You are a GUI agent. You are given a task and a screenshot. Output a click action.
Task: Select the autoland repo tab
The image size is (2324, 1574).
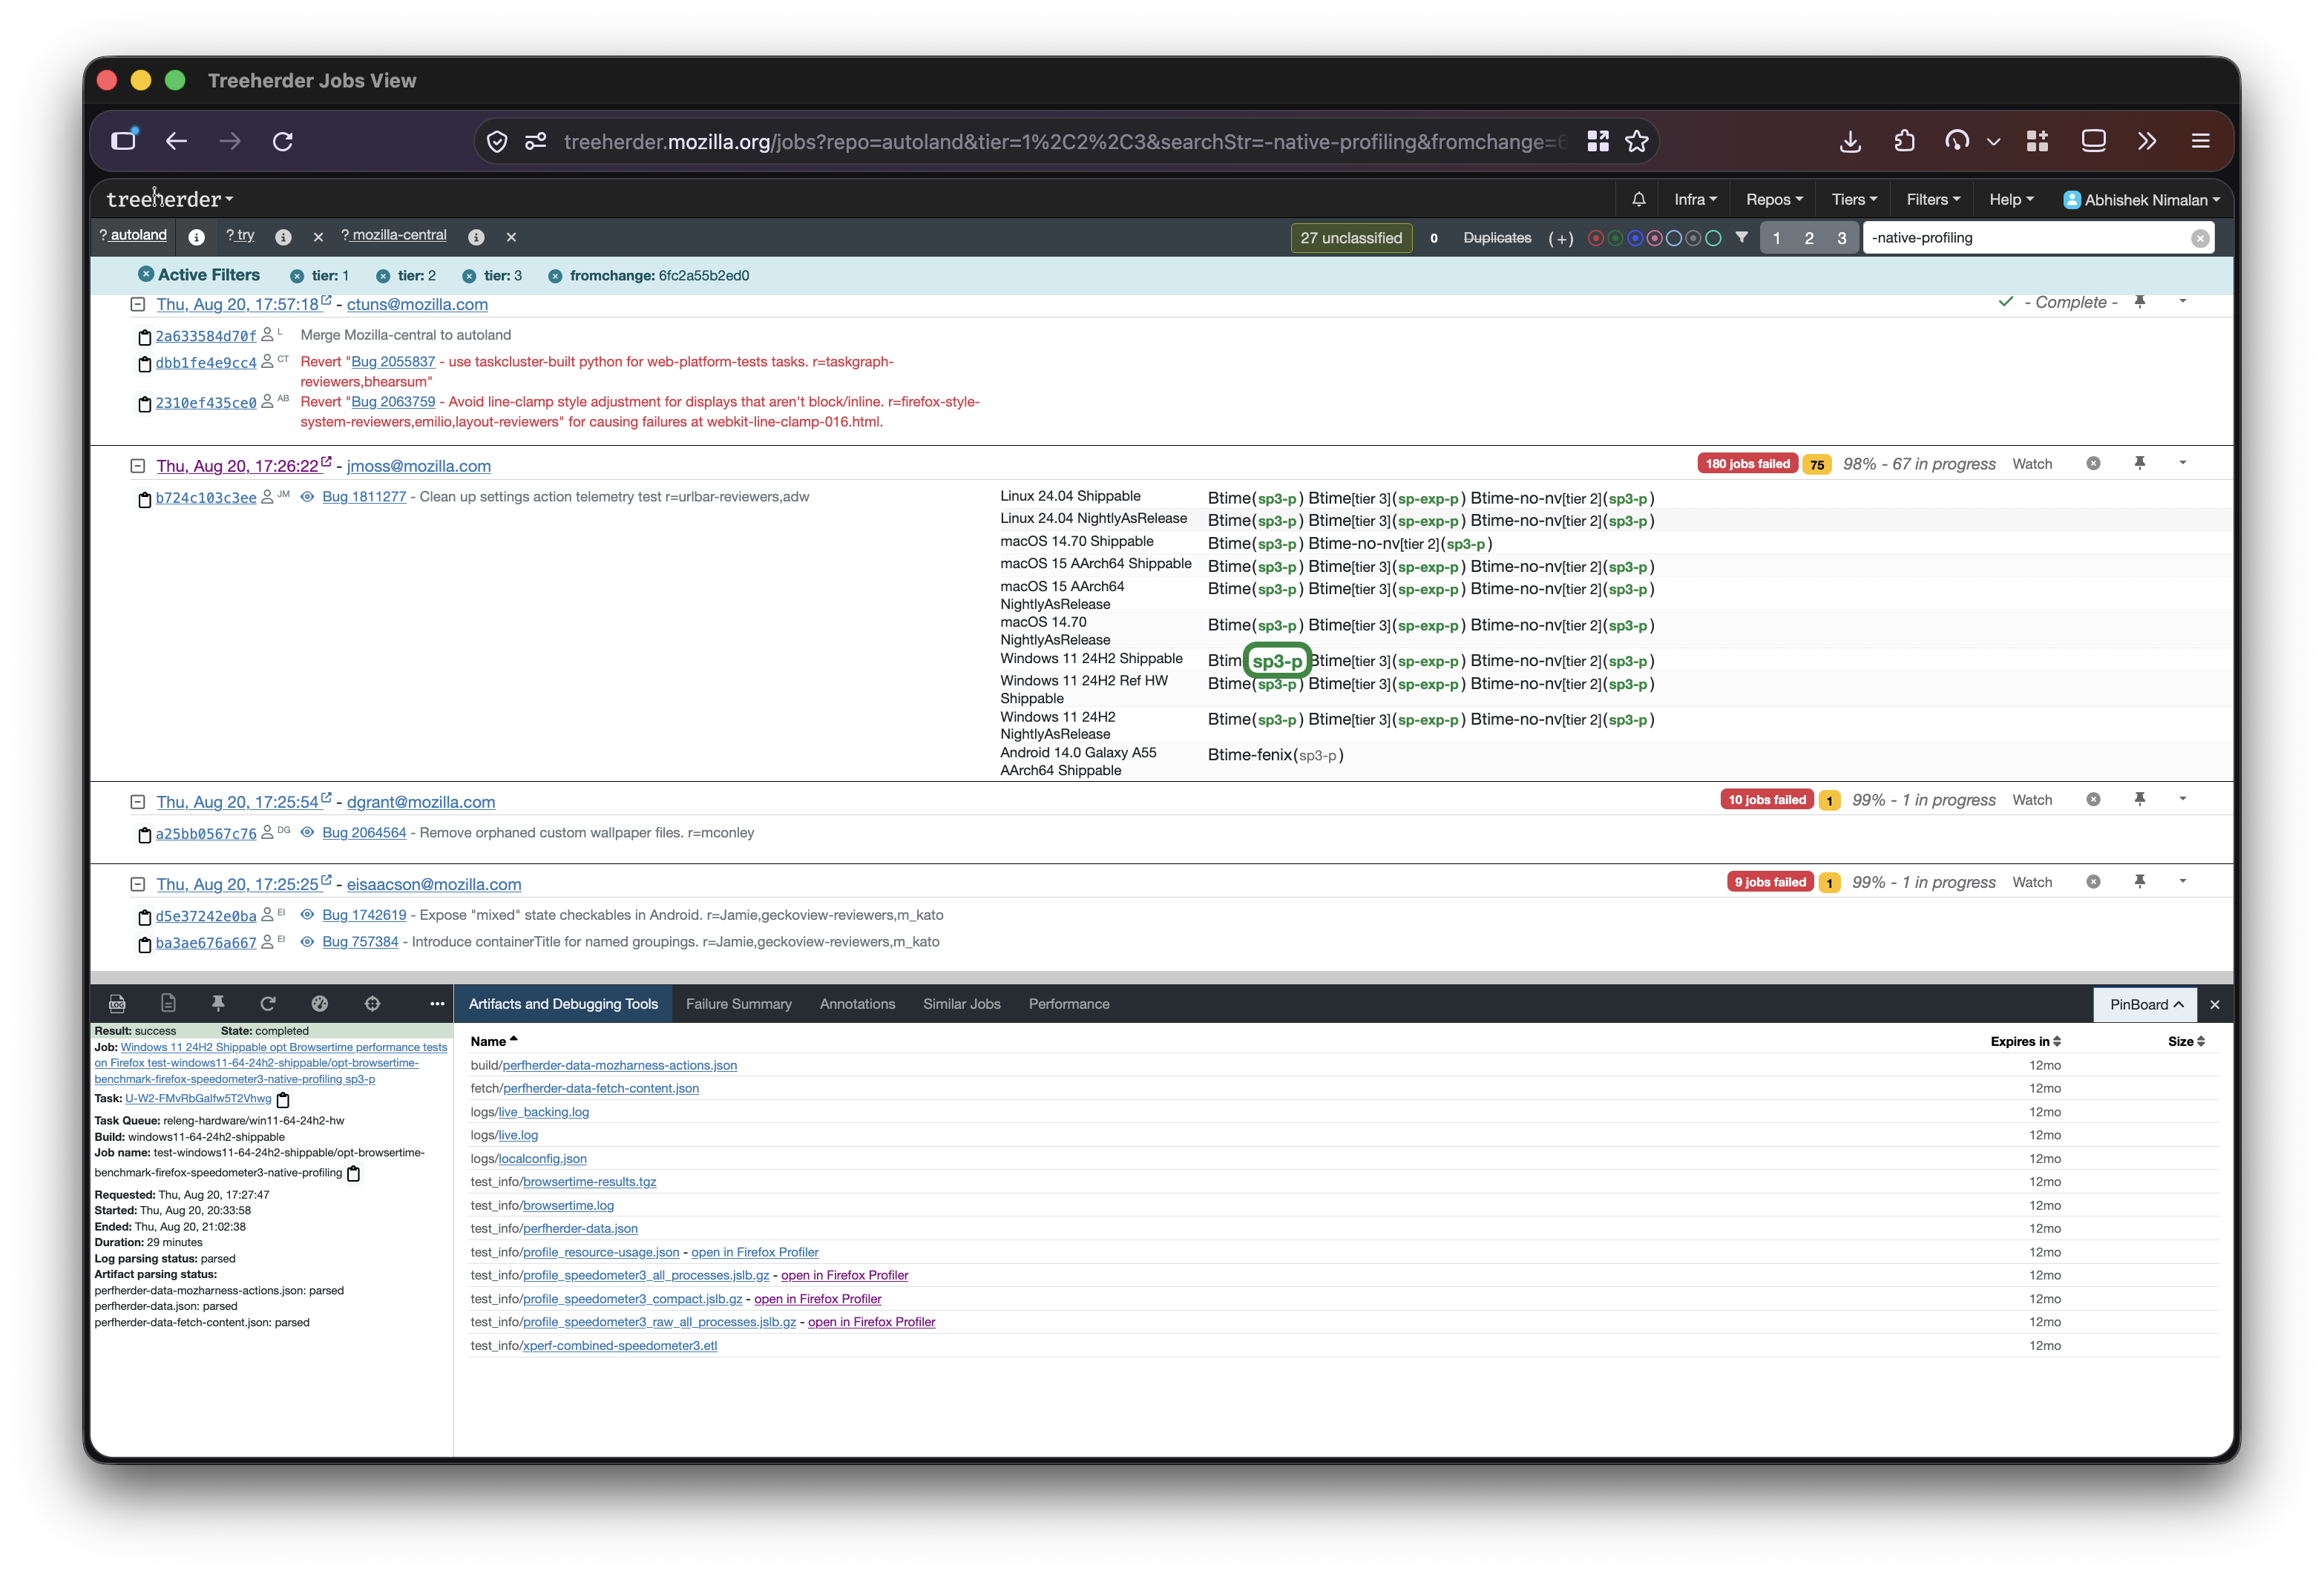pyautogui.click(x=133, y=235)
